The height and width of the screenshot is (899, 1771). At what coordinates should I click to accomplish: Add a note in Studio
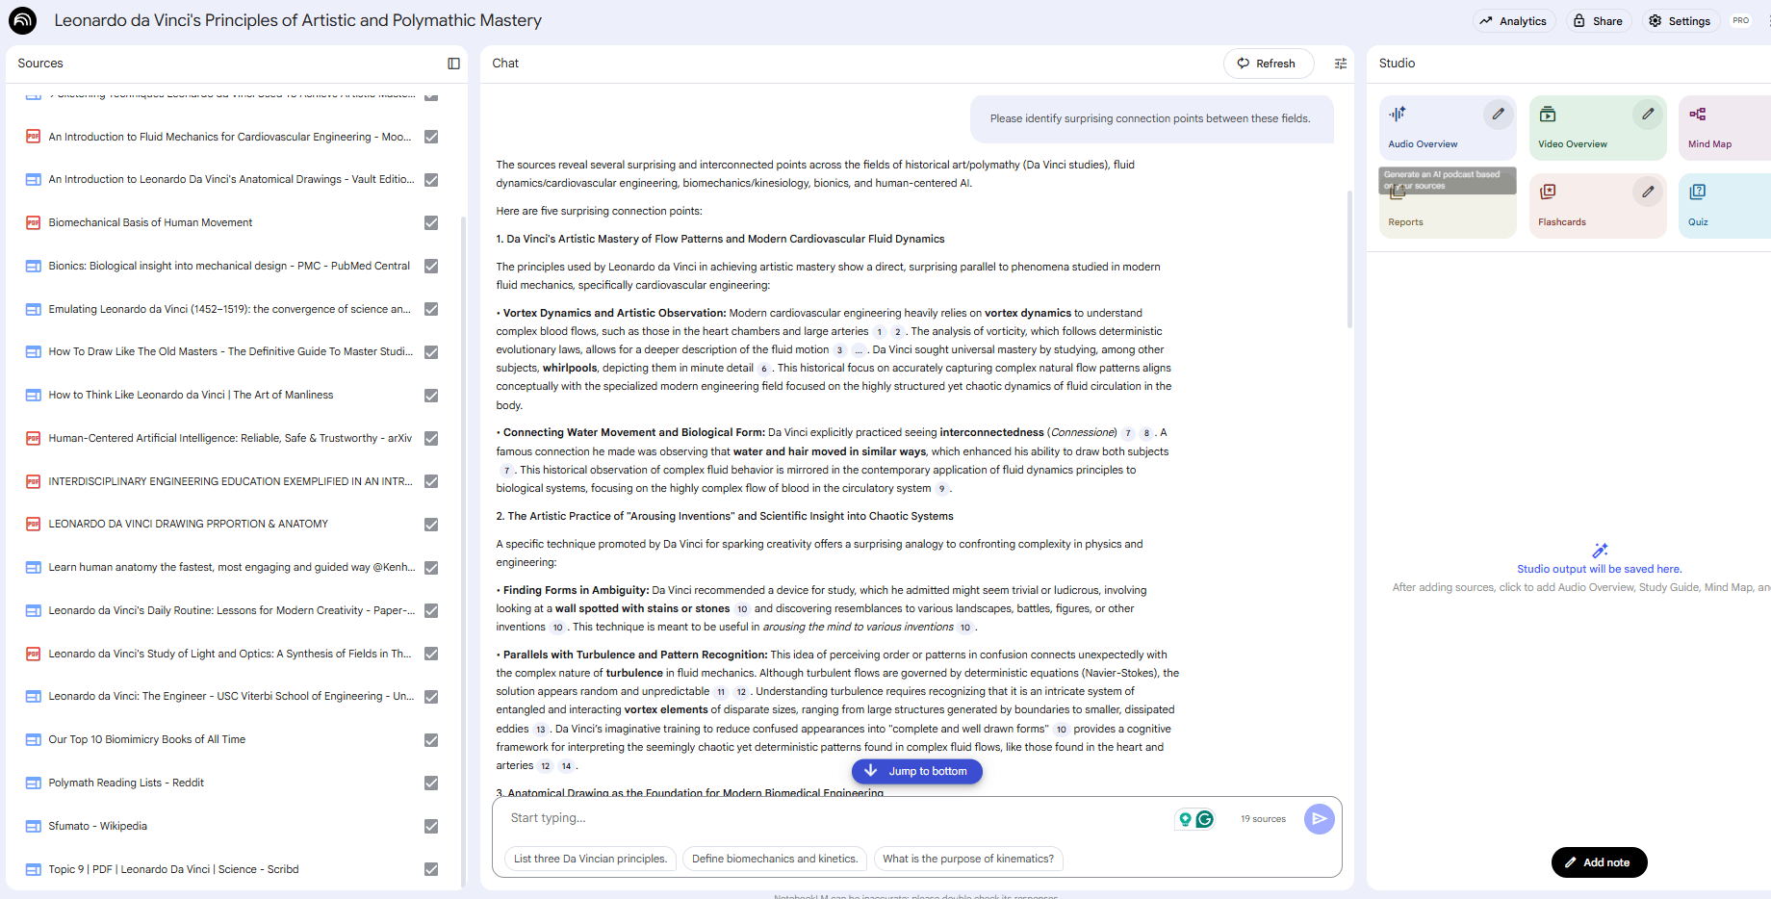(1599, 862)
